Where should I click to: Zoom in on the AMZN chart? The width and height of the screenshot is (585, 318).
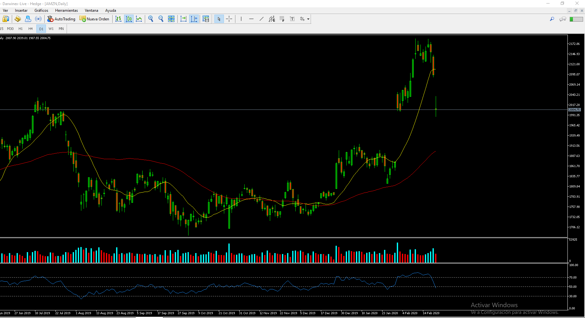tap(151, 19)
